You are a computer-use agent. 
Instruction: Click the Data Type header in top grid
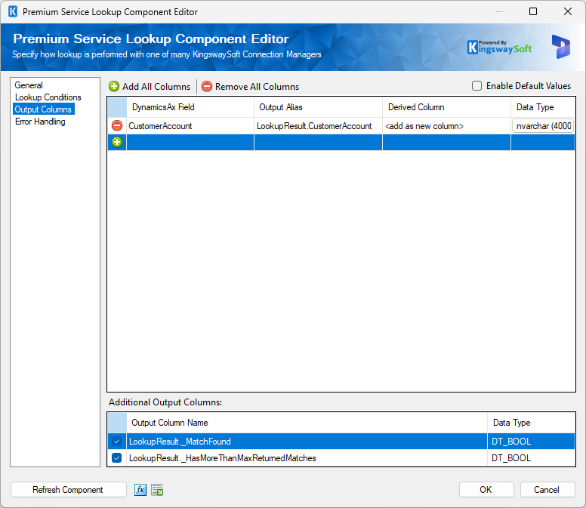coord(543,107)
